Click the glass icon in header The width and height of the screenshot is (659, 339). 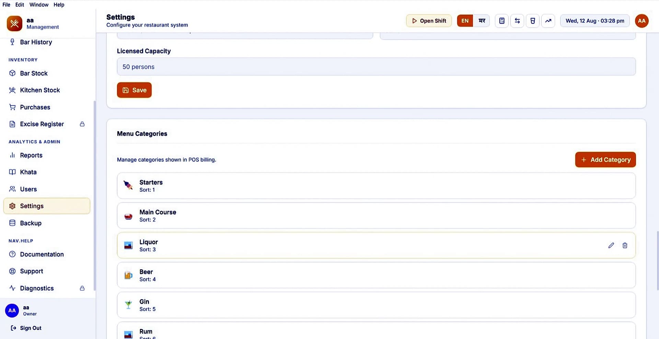point(532,21)
